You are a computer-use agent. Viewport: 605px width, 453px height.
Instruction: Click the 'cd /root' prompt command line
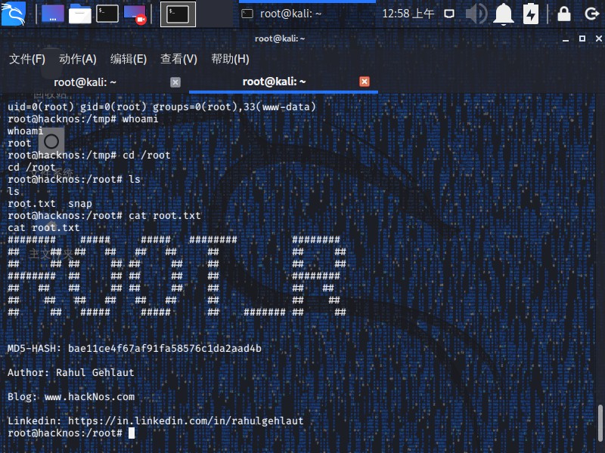[89, 156]
